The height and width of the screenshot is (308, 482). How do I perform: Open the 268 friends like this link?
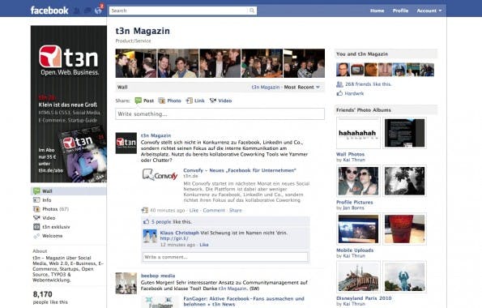click(368, 84)
